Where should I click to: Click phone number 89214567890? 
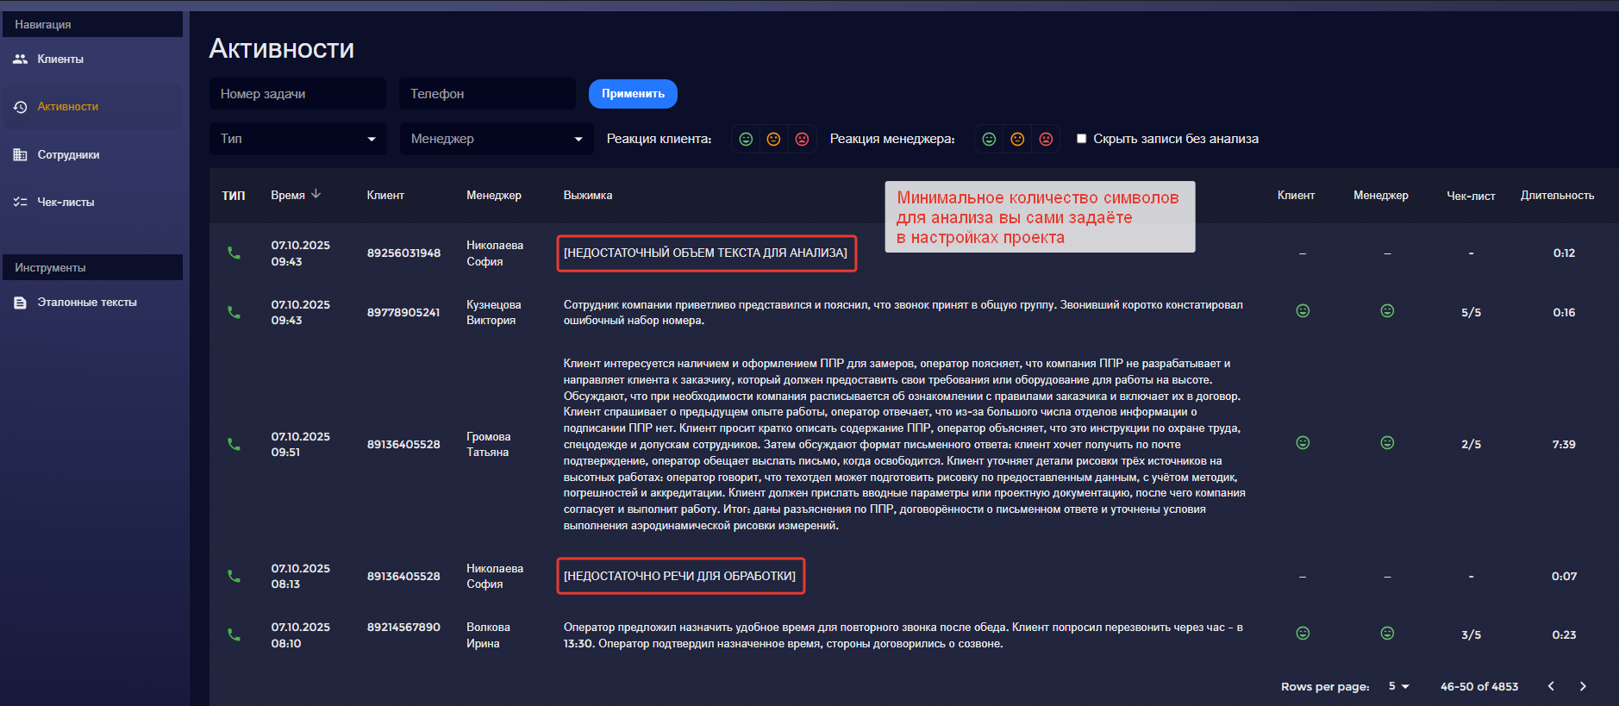tap(403, 628)
